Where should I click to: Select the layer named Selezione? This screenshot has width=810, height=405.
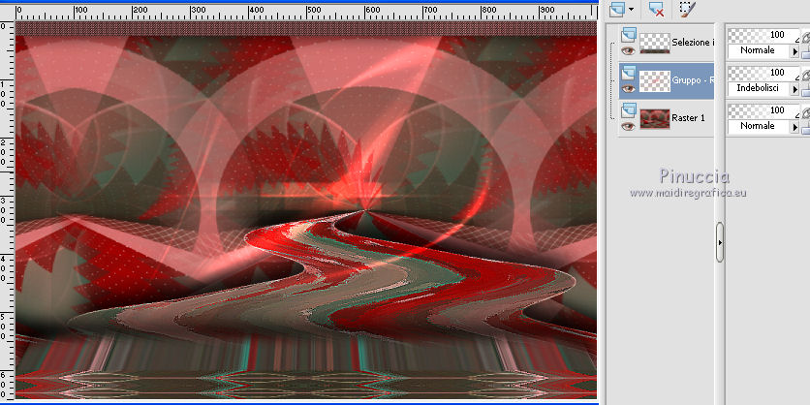tap(693, 43)
